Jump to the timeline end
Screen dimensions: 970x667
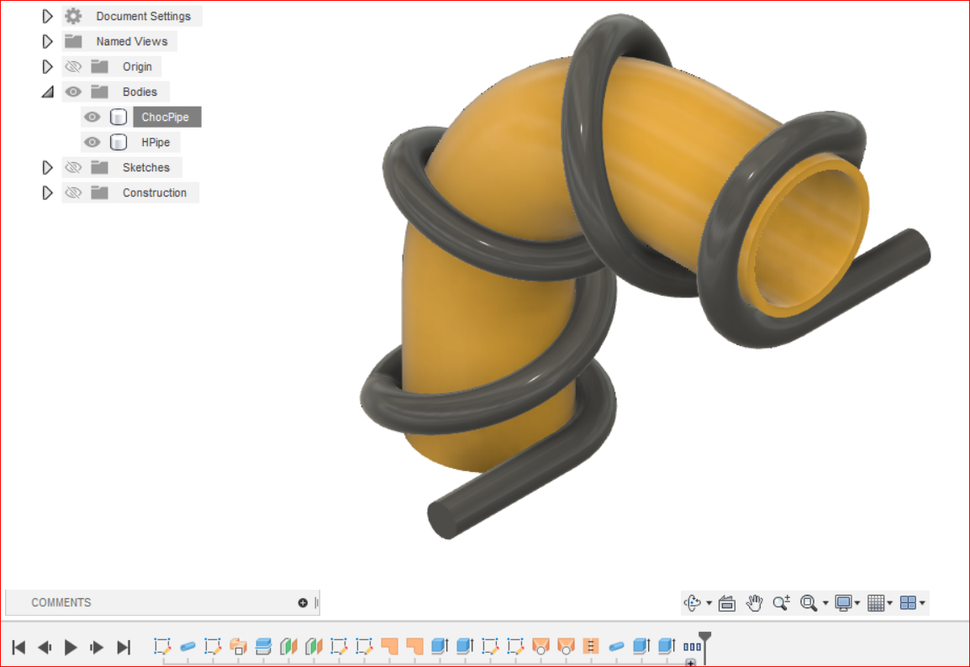pyautogui.click(x=124, y=647)
